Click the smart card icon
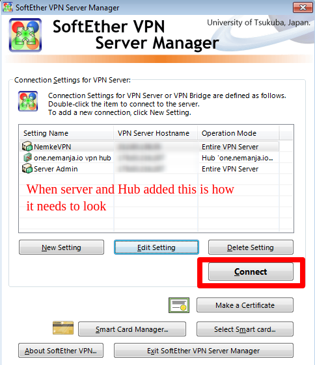Viewport: 315px width, 365px height. point(63,328)
